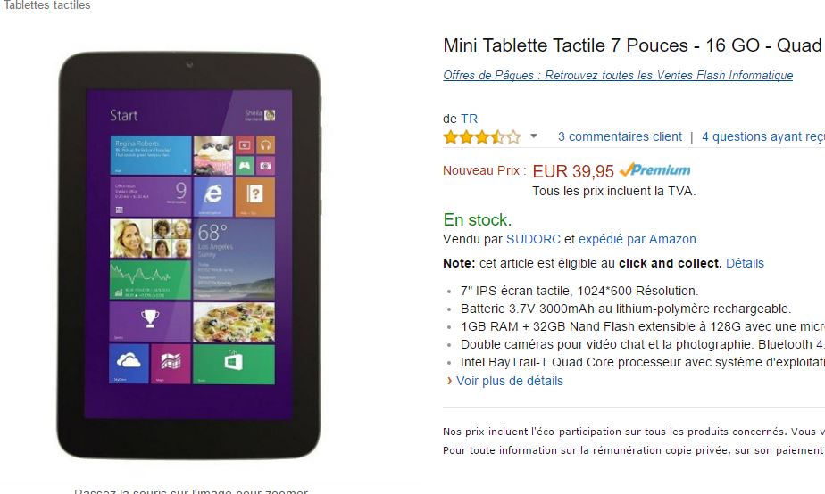Screen dimensions: 825x494
Task: Click the green Store tile on tablet
Action: click(x=234, y=364)
